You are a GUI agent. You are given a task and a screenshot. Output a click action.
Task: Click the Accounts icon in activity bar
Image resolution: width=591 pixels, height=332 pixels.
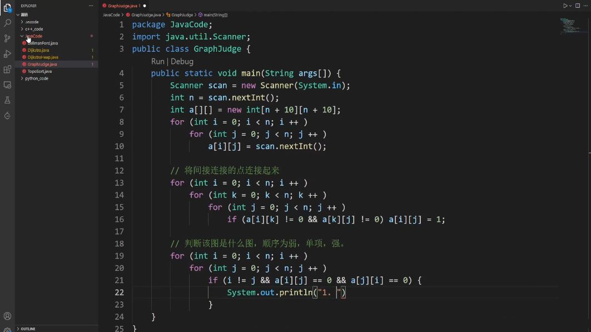[x=7, y=316]
